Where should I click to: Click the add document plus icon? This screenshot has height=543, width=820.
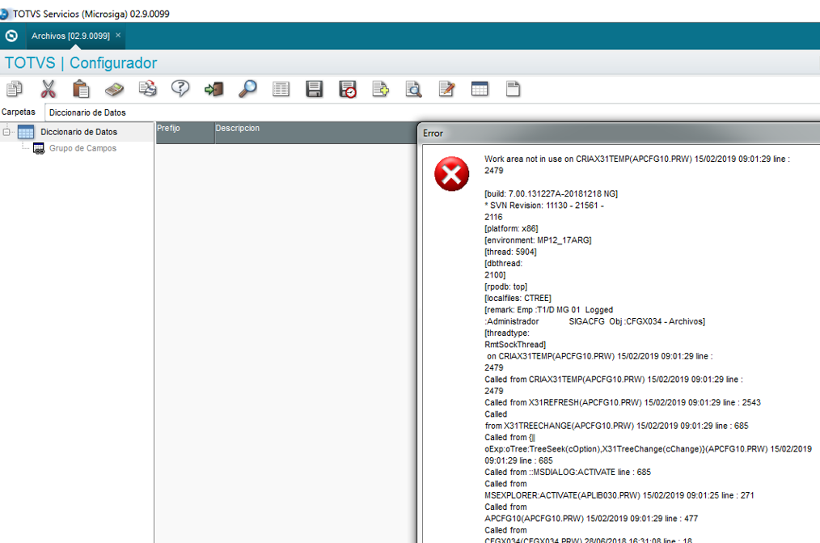(x=380, y=89)
